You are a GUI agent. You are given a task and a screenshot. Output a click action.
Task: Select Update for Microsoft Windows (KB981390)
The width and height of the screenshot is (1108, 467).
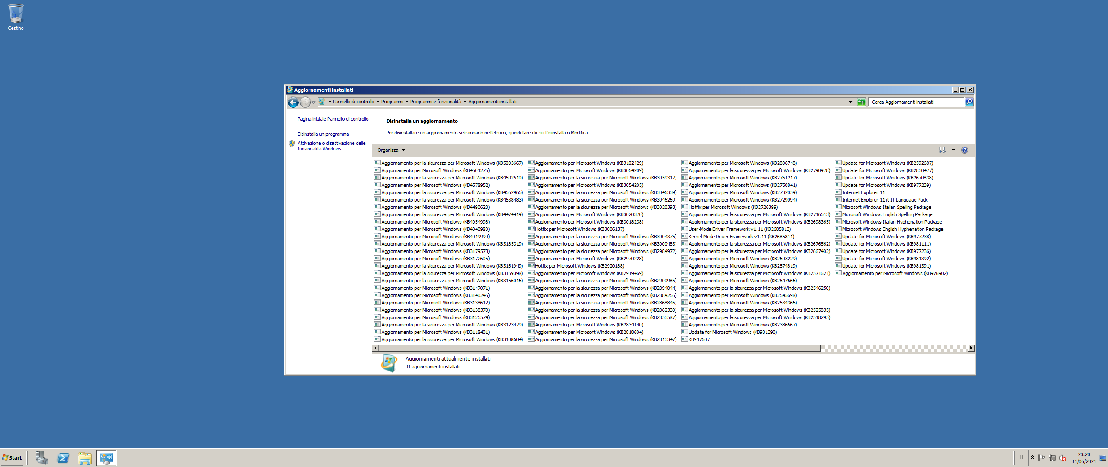tap(729, 332)
